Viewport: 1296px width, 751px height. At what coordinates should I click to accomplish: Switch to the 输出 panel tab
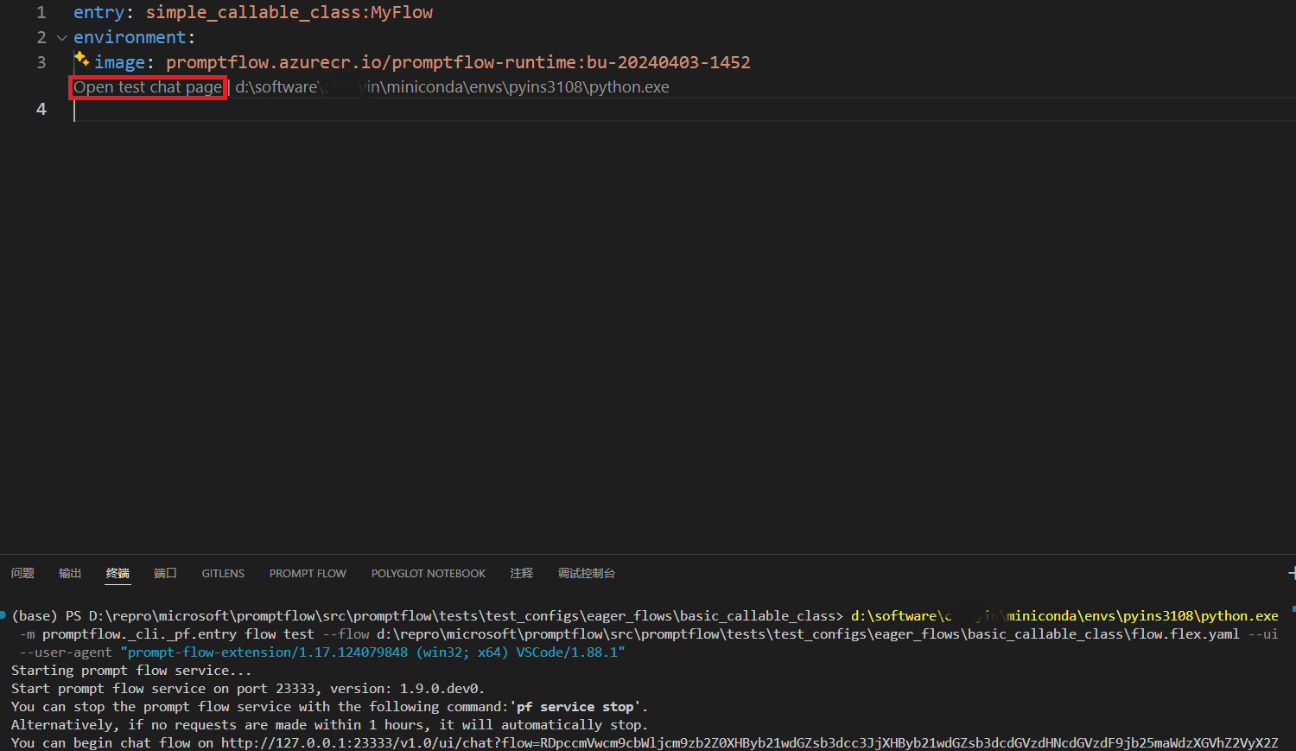point(70,574)
